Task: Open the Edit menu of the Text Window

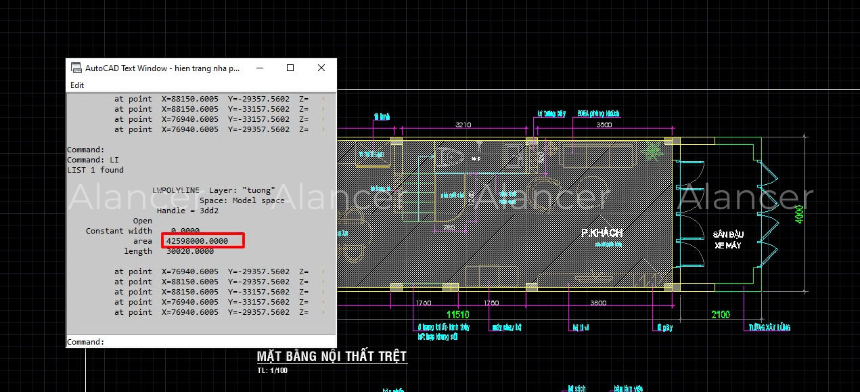Action: [76, 85]
